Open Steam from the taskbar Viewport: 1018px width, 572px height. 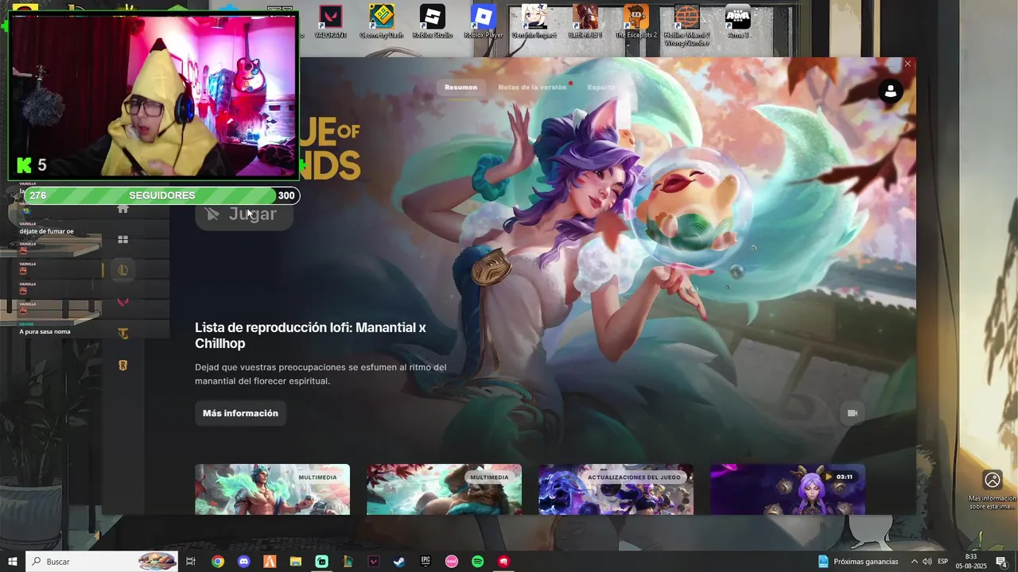click(399, 562)
